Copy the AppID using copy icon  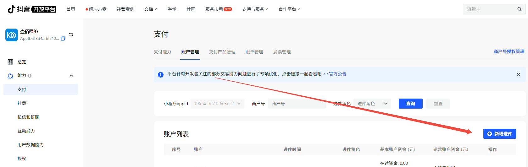pyautogui.click(x=63, y=38)
